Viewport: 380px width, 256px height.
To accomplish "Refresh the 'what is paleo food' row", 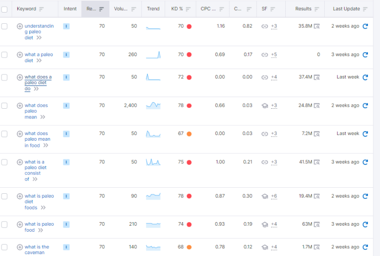I will 365,224.
